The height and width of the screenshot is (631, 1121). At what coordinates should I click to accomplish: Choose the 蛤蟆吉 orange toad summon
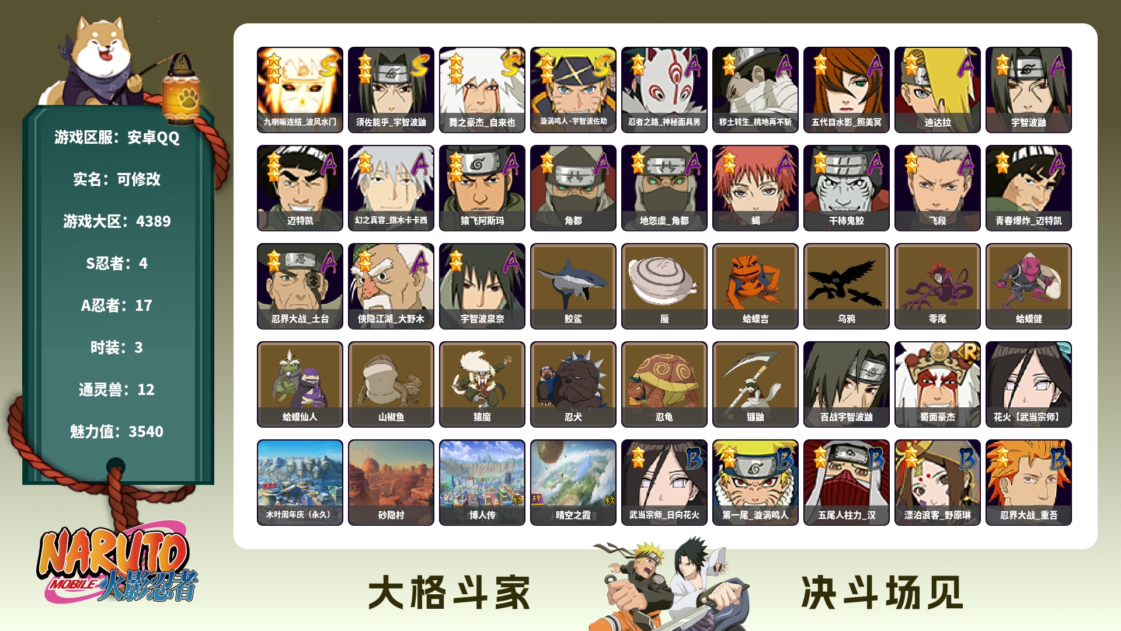(x=755, y=286)
